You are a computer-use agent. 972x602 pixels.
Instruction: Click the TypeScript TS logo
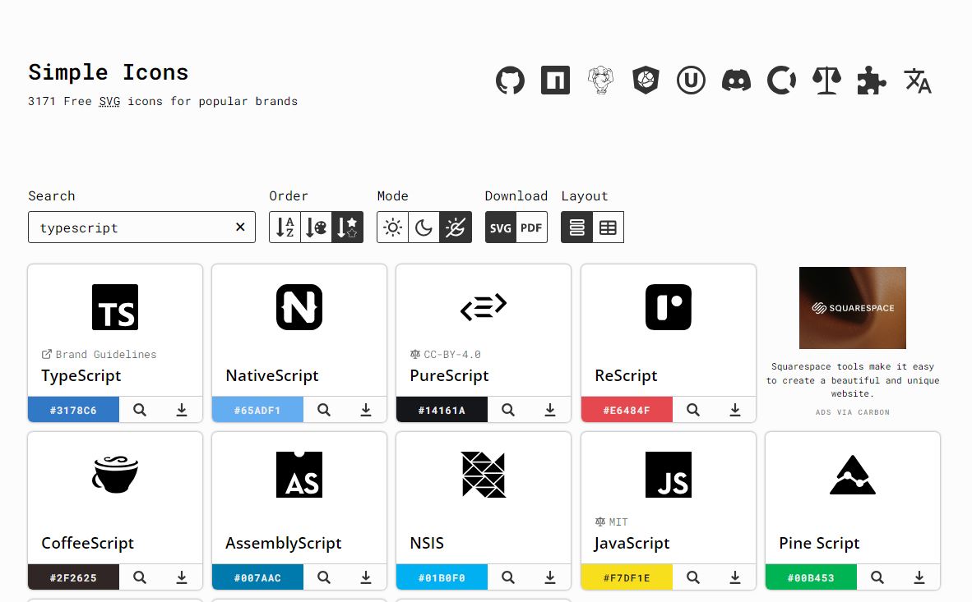pyautogui.click(x=115, y=307)
